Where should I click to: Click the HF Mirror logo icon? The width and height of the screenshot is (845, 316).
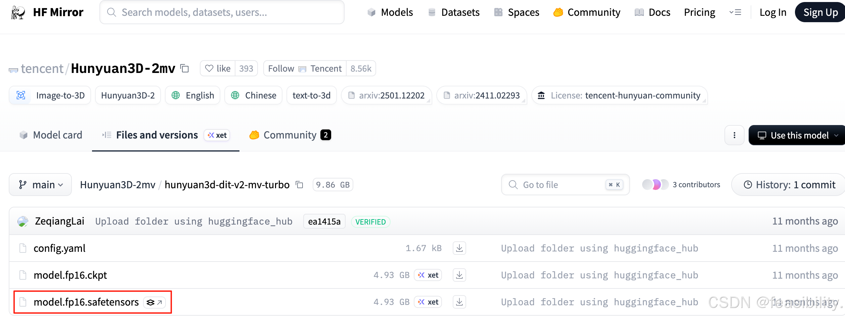18,12
